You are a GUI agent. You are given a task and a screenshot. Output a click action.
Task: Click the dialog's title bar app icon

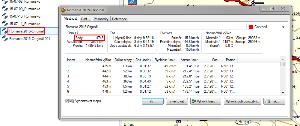click(63, 10)
